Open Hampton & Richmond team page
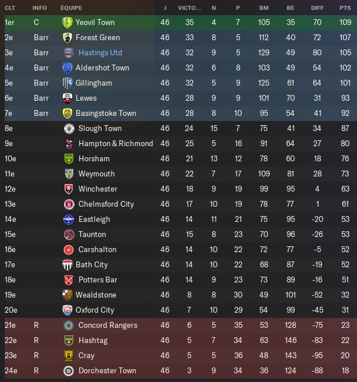This screenshot has width=357, height=382. click(x=115, y=143)
